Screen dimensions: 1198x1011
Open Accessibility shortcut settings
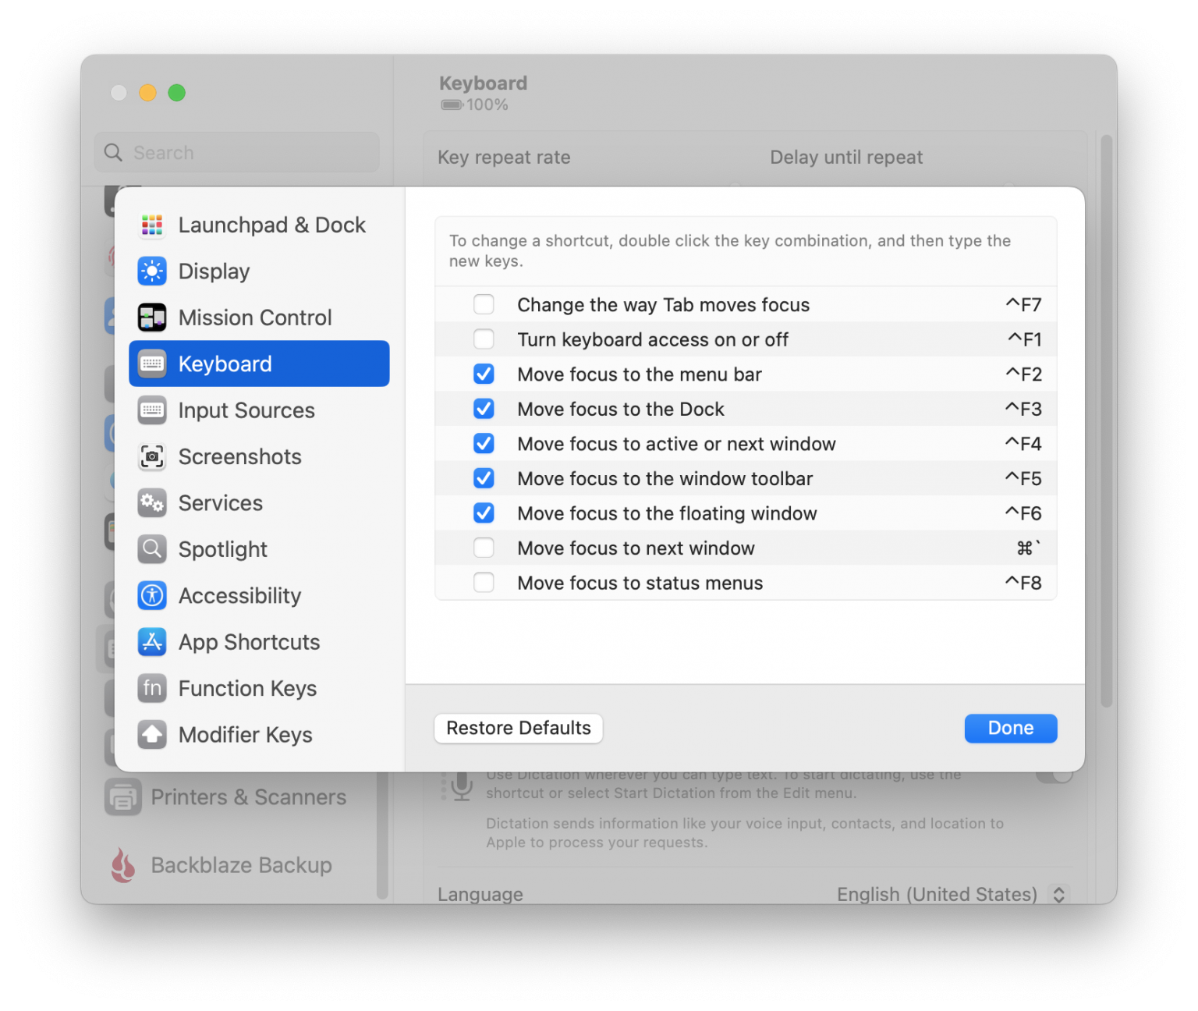[239, 595]
